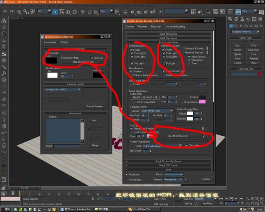Switch to the Modify command panel tab
Image resolution: width=265 pixels, height=212 pixels.
pos(236,19)
